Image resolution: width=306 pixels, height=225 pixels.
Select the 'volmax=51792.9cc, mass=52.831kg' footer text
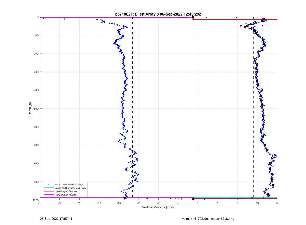(x=208, y=219)
